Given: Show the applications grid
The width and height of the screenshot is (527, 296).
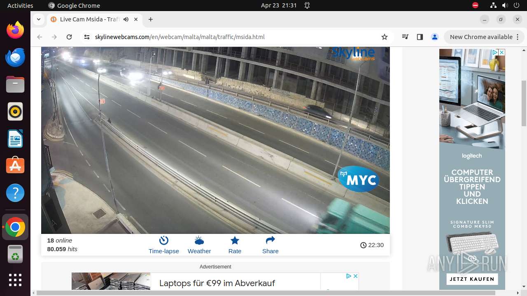Looking at the screenshot, I should coord(15,280).
